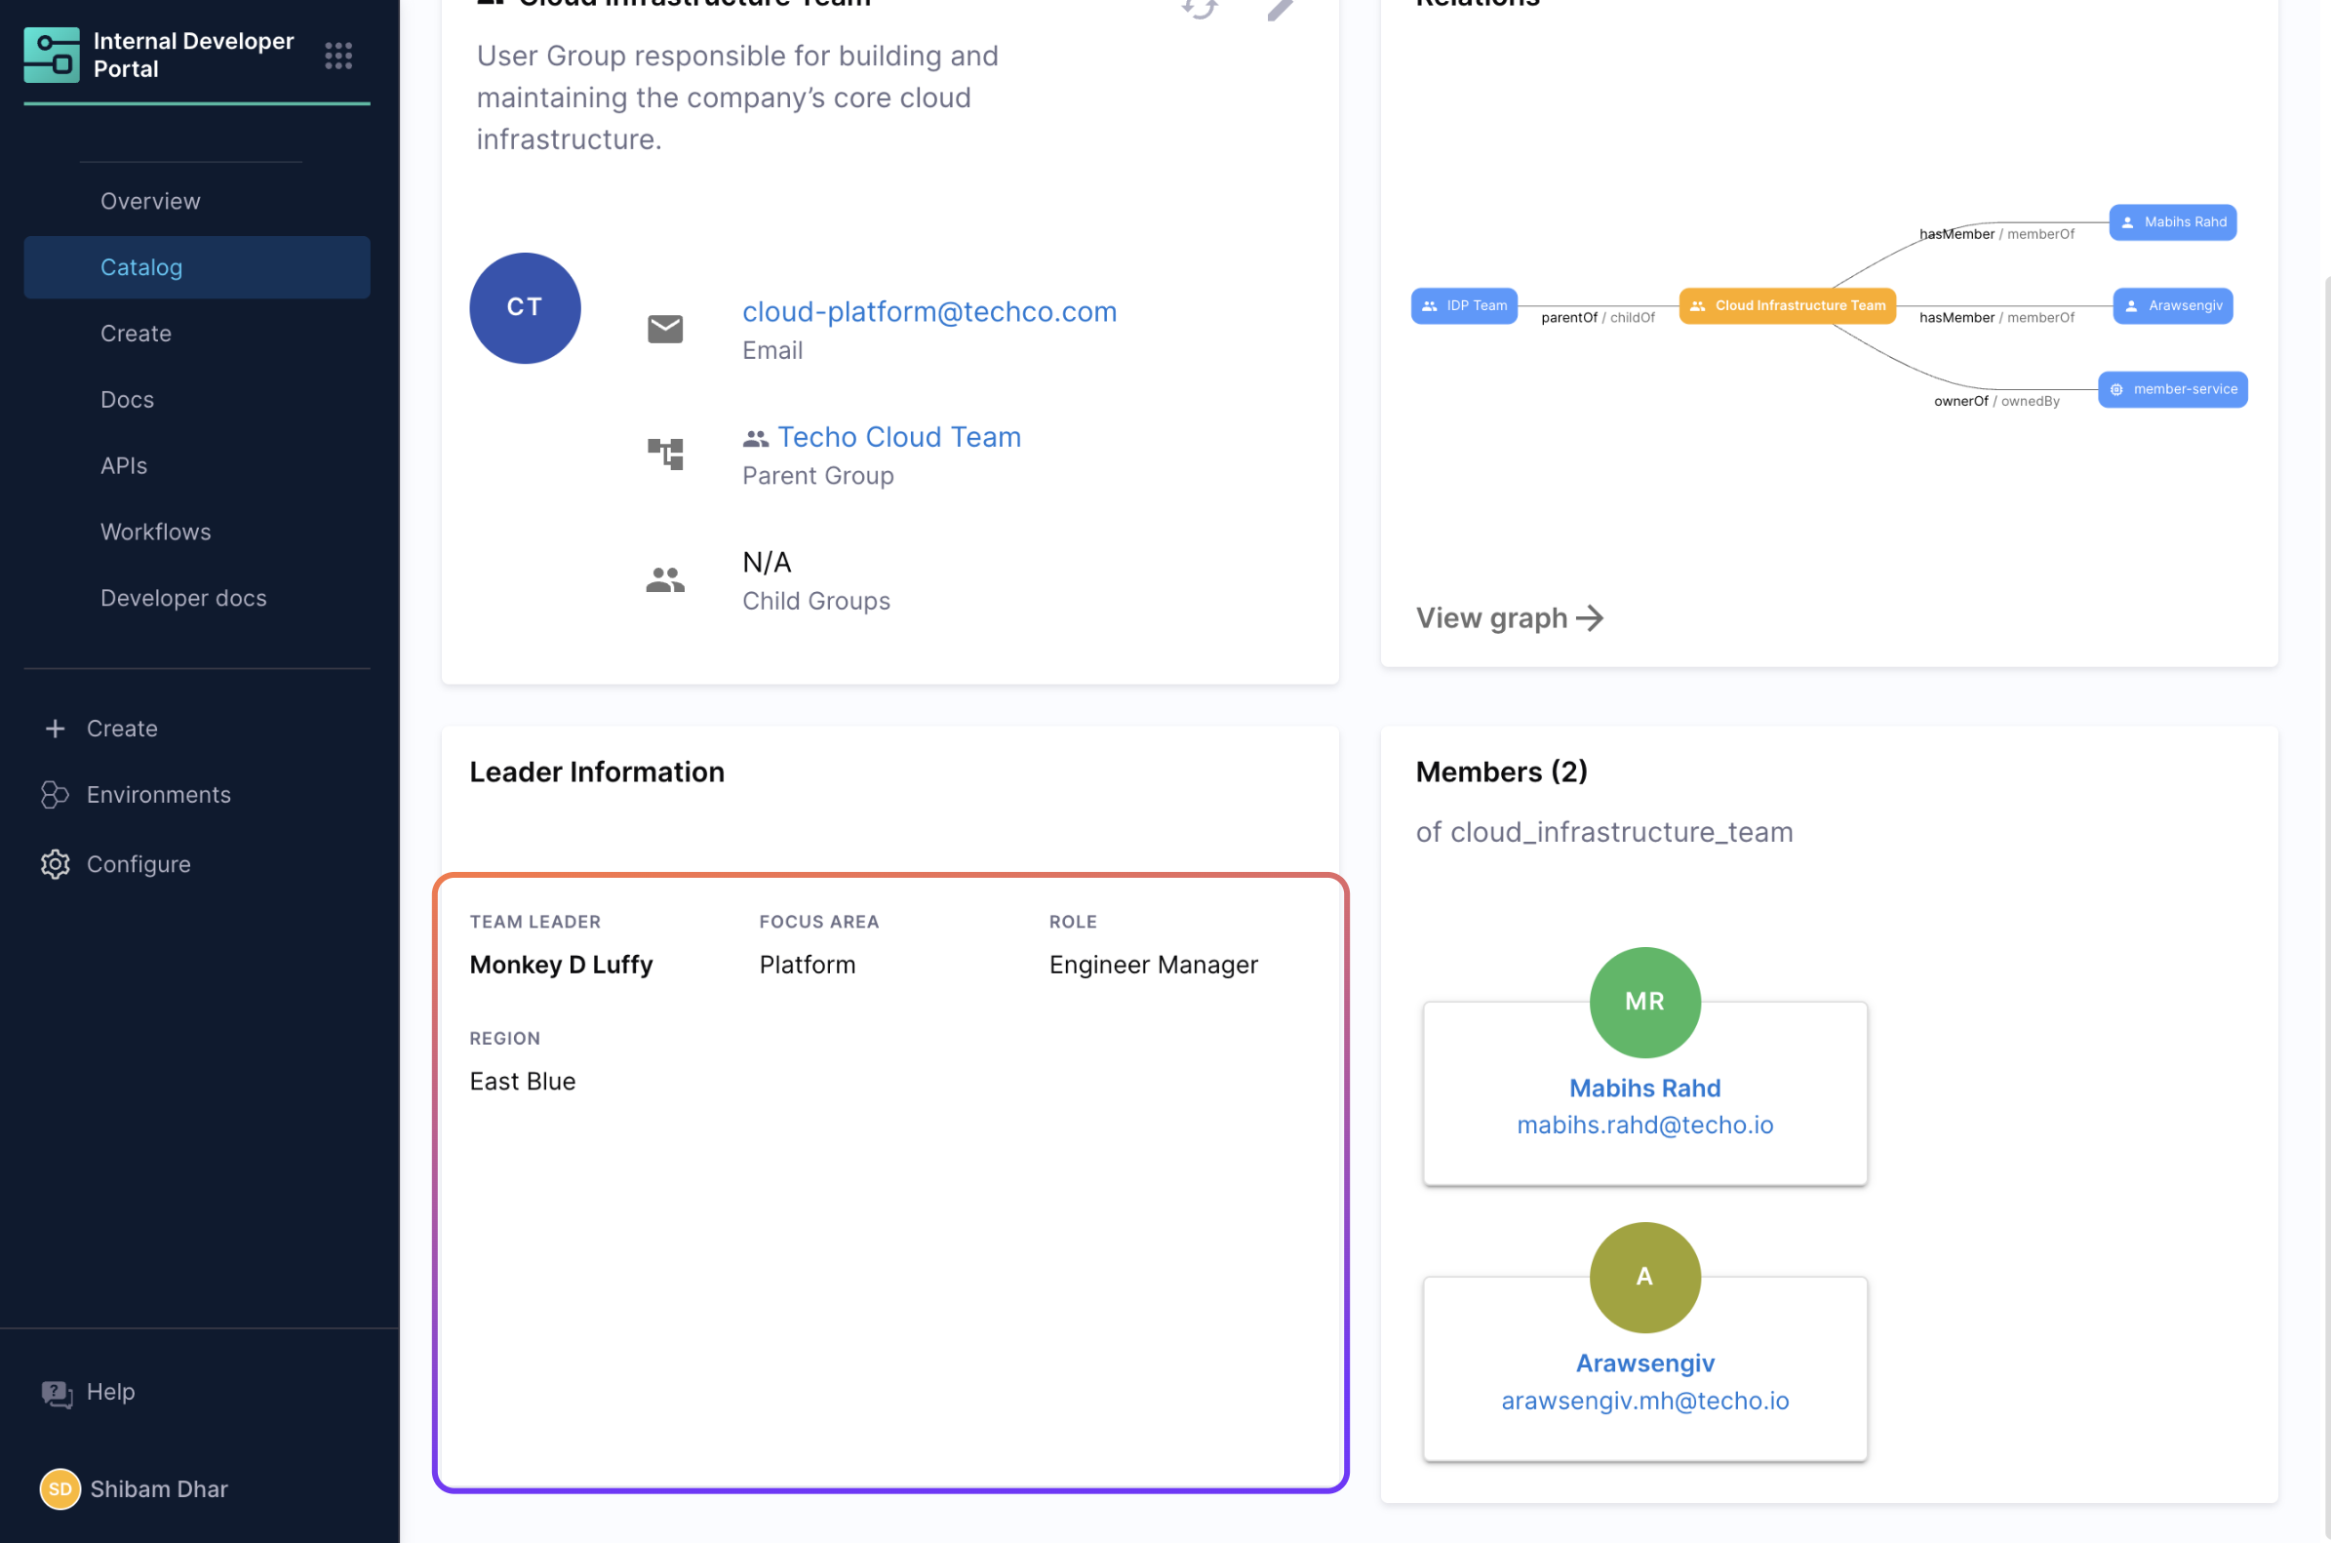
Task: Select Workflows in the navigation sidebar
Action: [154, 532]
